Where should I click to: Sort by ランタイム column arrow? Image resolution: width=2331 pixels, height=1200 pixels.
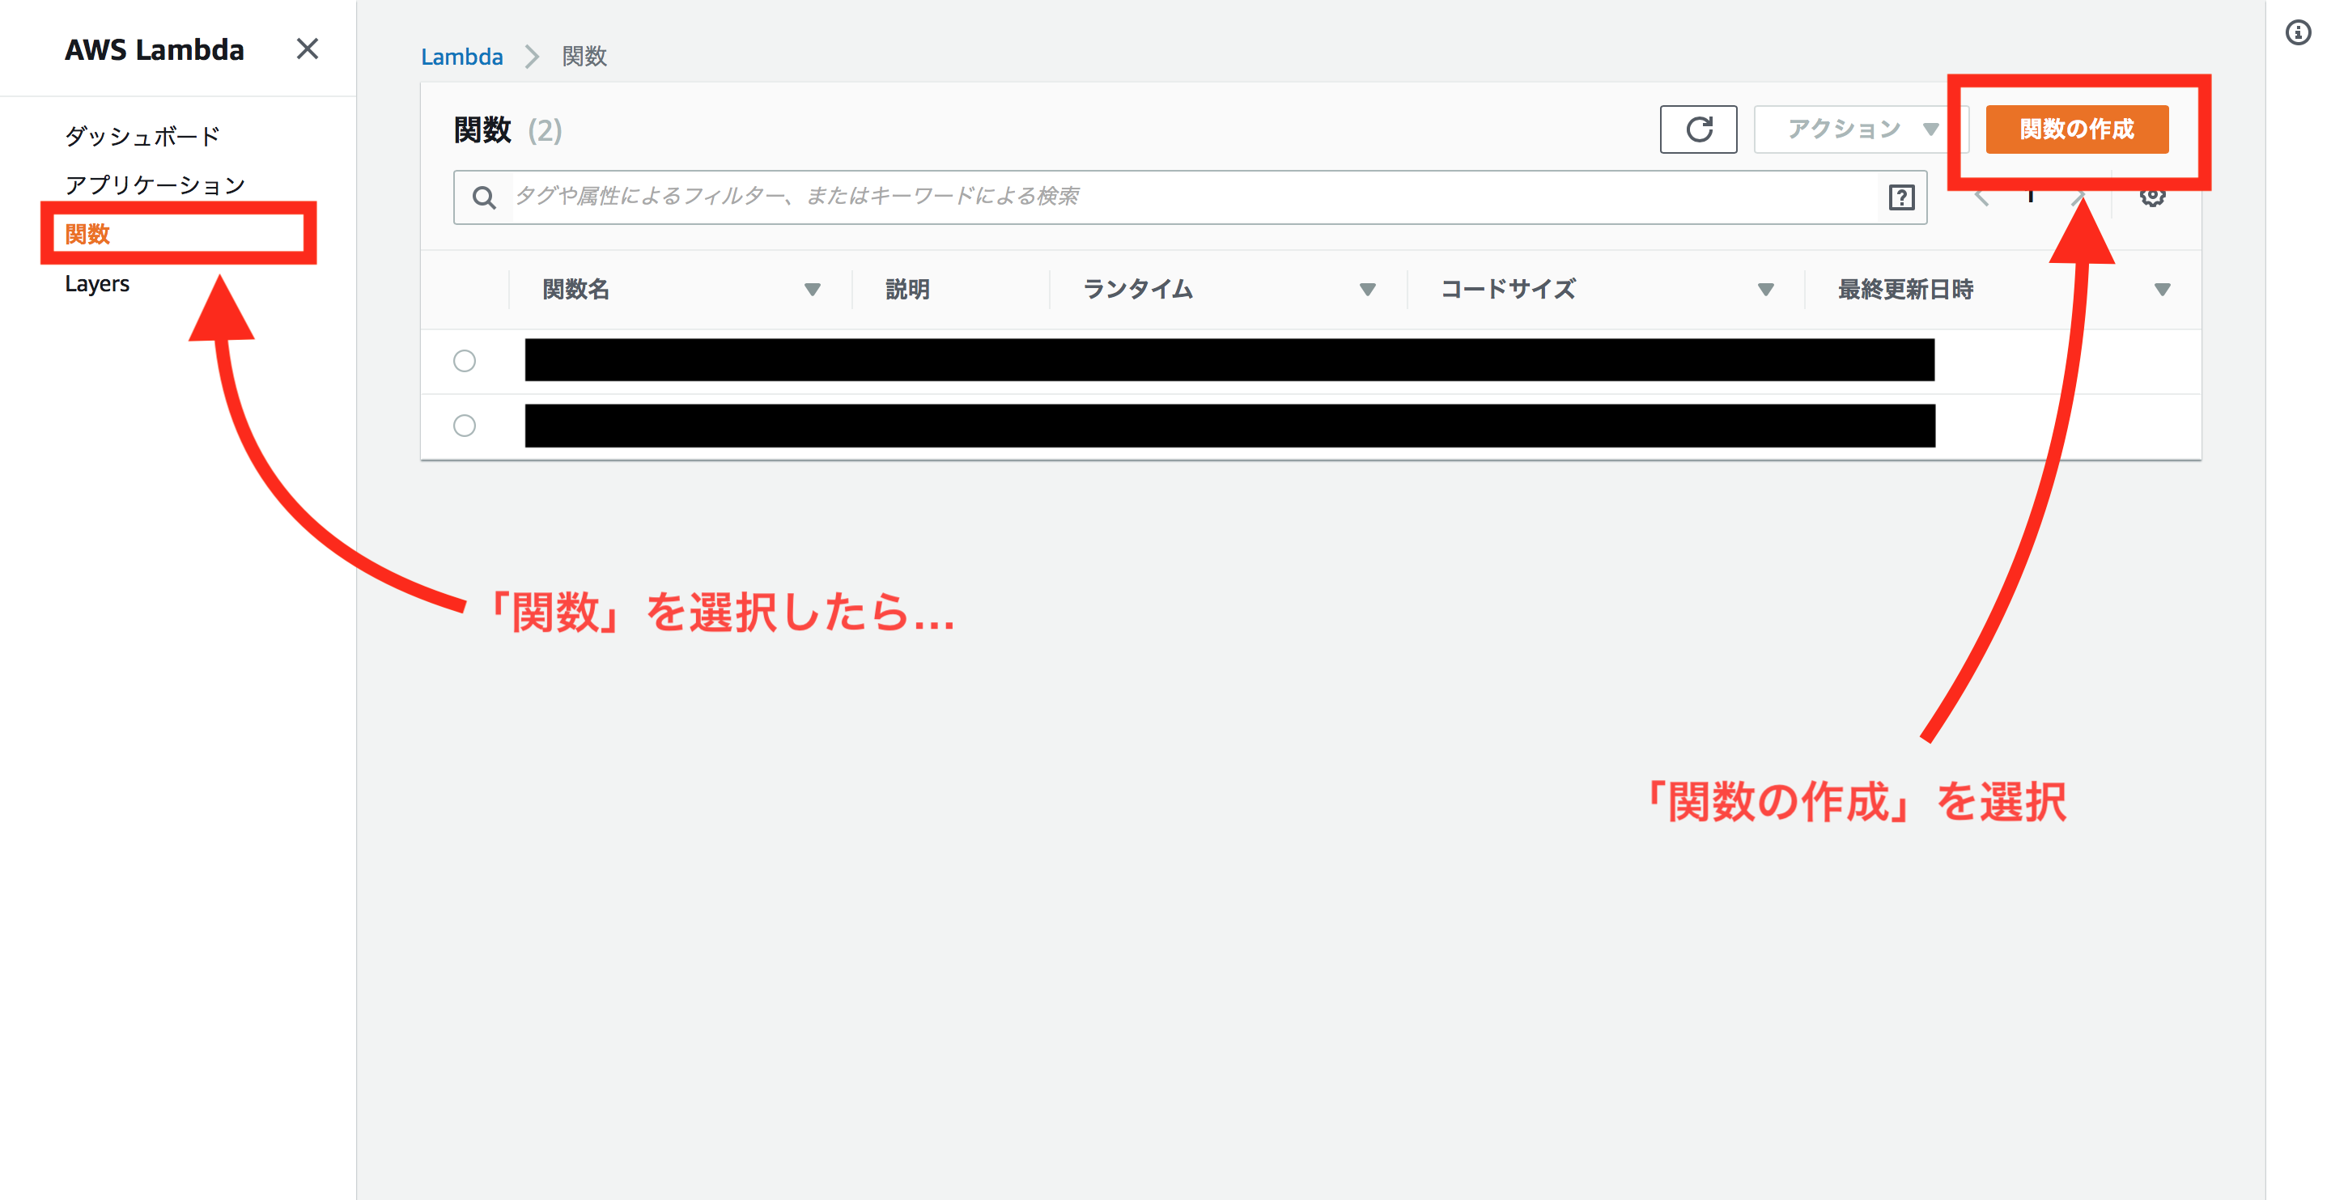point(1367,290)
